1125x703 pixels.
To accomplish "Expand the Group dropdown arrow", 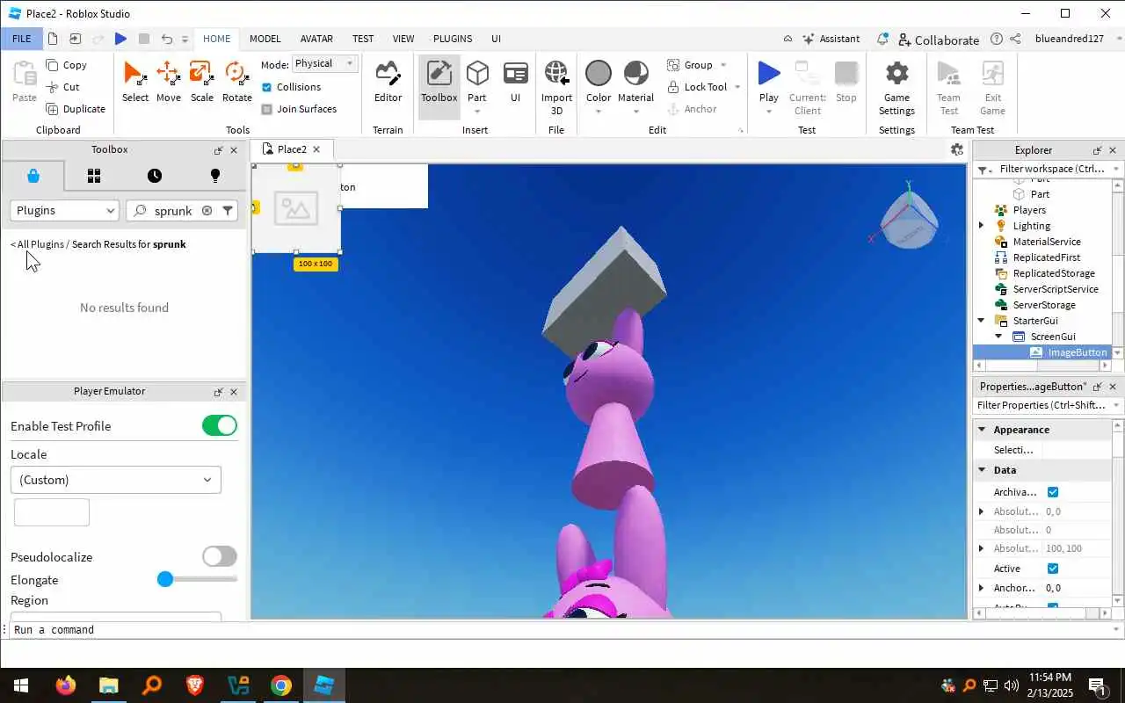I will coord(723,65).
